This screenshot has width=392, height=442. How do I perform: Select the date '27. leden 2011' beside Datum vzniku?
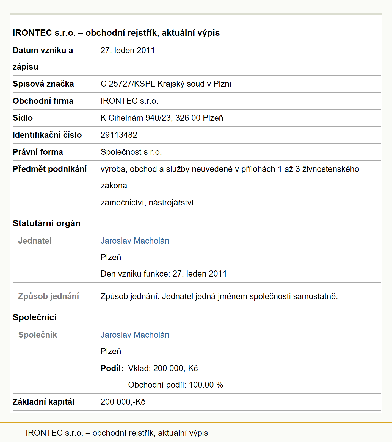point(128,50)
